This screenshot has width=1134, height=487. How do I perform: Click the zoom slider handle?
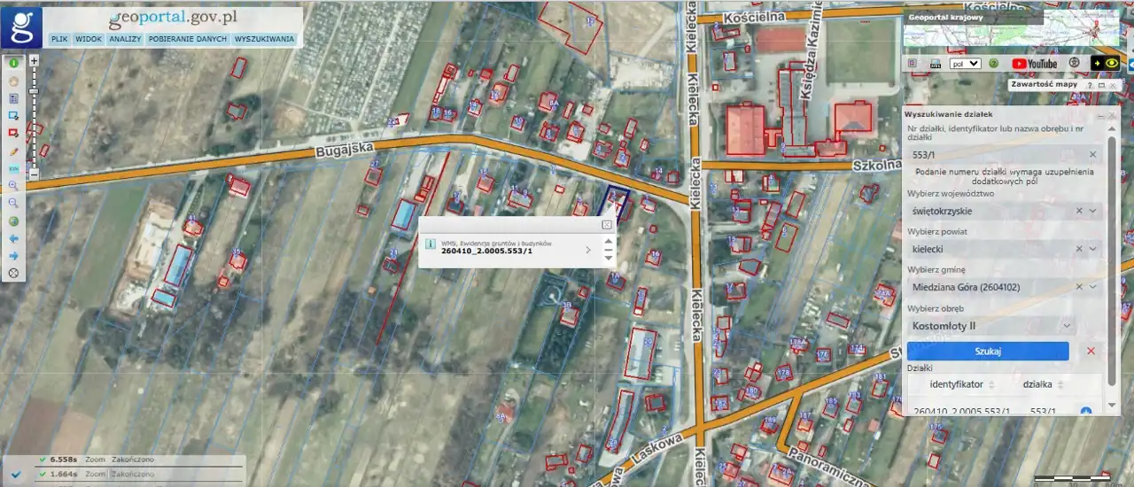(34, 90)
